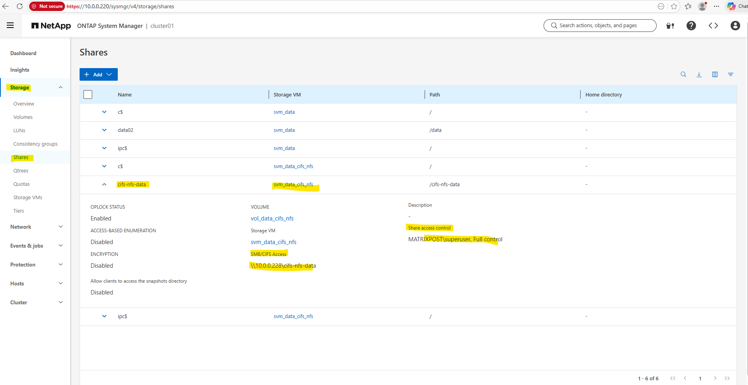Image resolution: width=748 pixels, height=385 pixels.
Task: Collapse the cifs-nfs-data share row
Action: (x=104, y=184)
